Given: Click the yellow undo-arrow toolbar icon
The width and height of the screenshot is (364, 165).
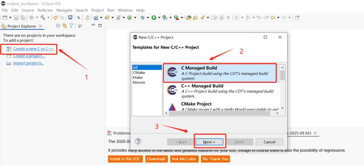Looking at the screenshot, I should pyautogui.click(x=55, y=17).
